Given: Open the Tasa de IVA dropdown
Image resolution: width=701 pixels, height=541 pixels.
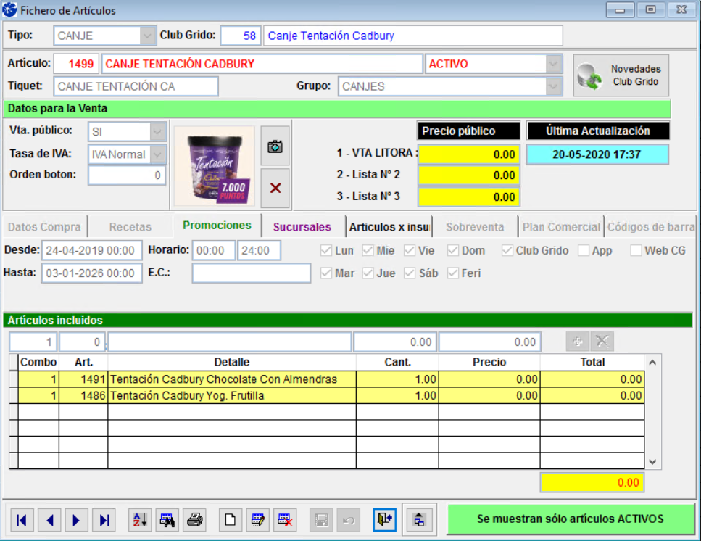Looking at the screenshot, I should tap(157, 154).
